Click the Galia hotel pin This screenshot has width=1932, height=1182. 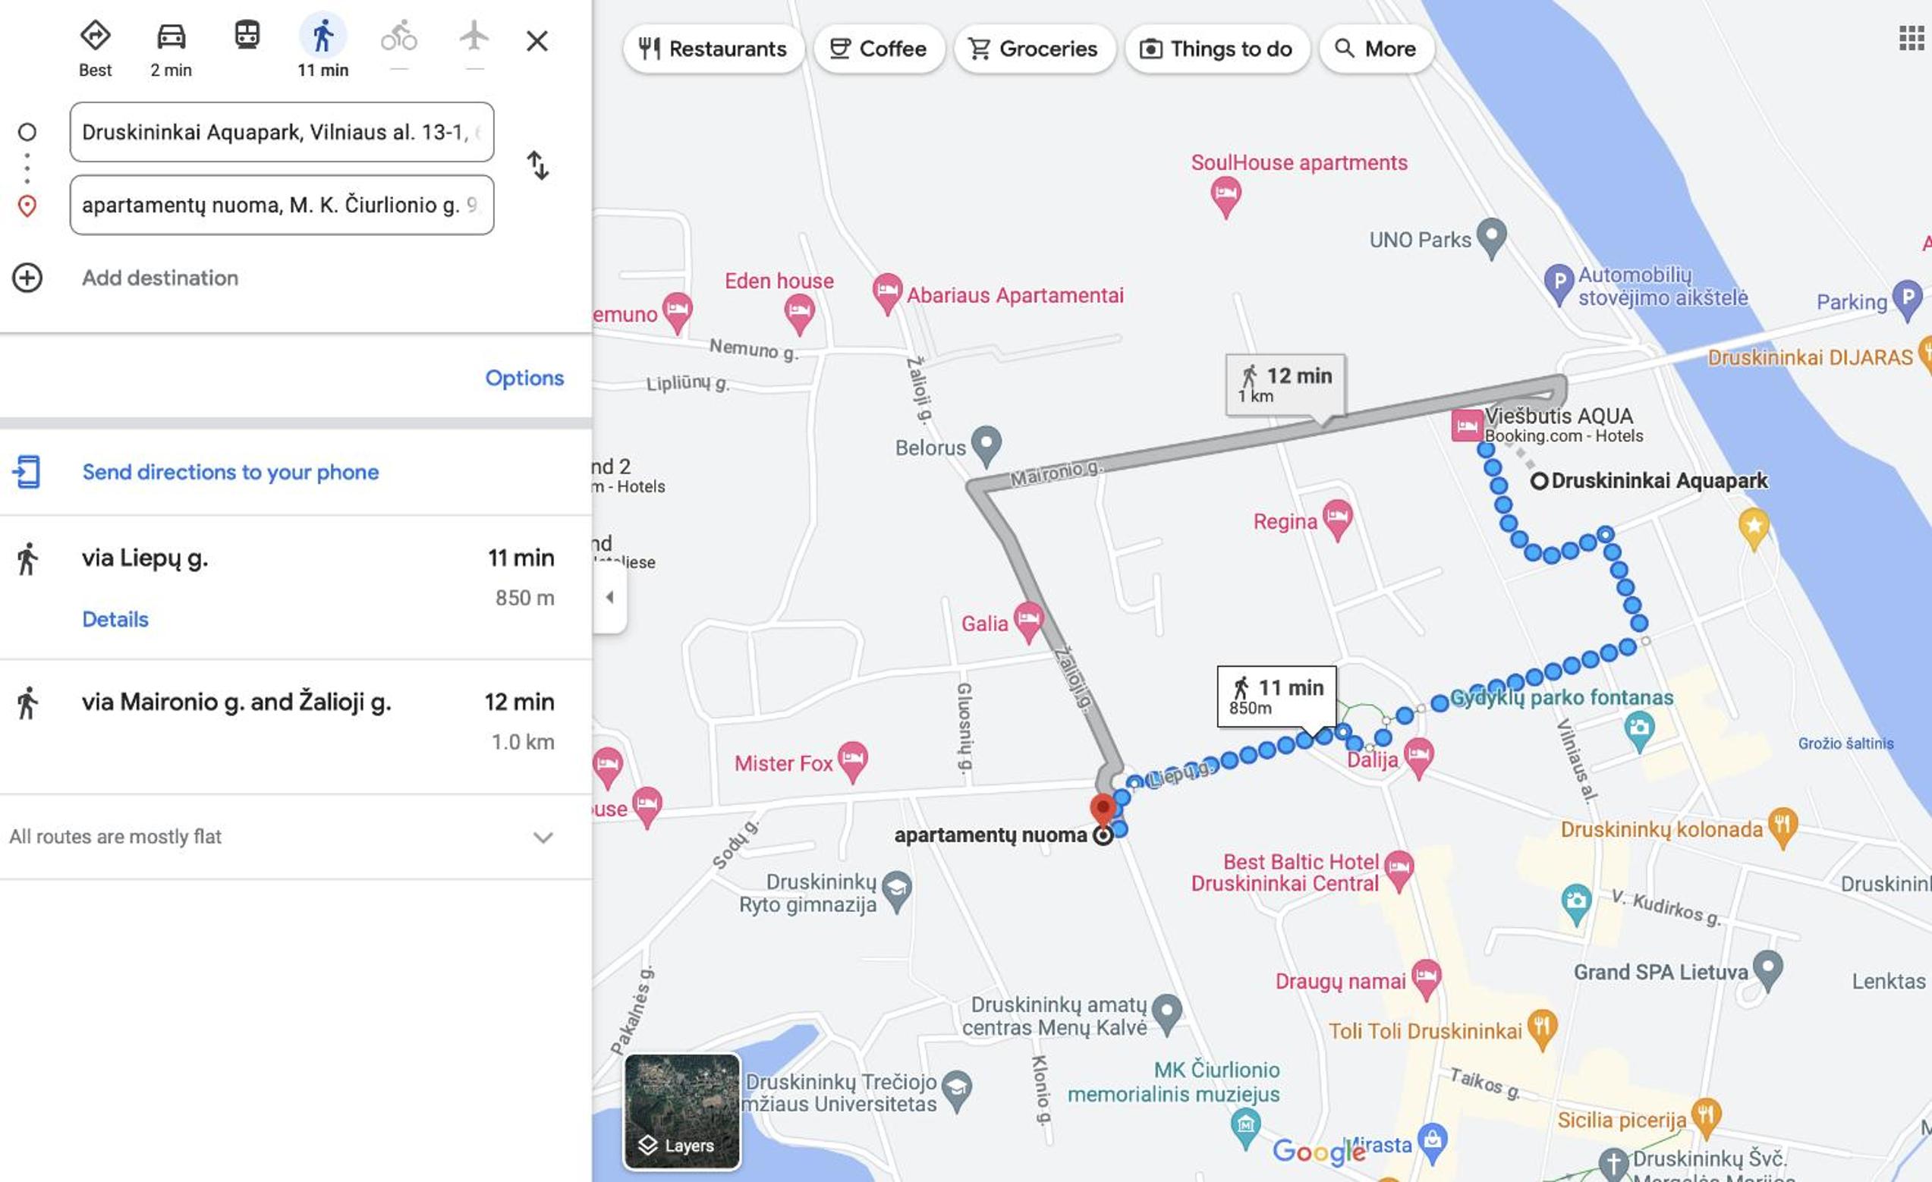1029,621
